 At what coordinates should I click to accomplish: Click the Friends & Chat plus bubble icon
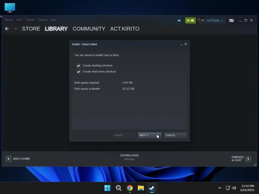click(x=248, y=159)
